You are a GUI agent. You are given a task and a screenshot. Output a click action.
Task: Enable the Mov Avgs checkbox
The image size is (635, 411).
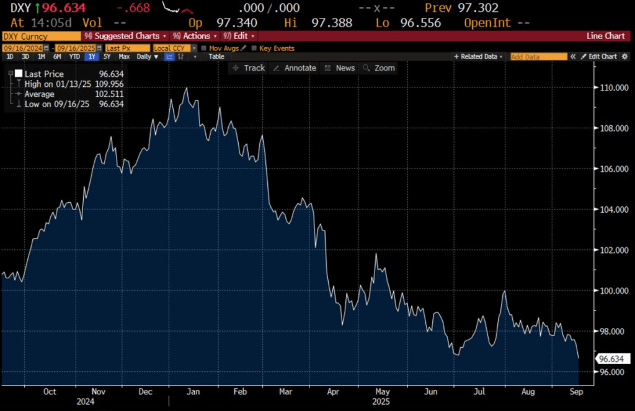pyautogui.click(x=203, y=48)
